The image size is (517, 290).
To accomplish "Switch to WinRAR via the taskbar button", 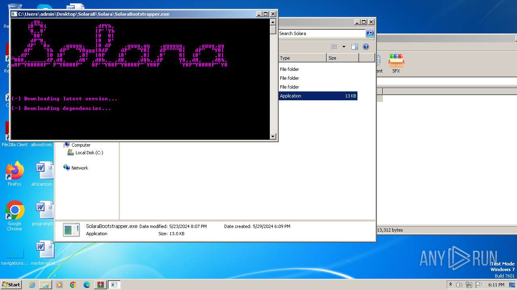I will (100, 285).
